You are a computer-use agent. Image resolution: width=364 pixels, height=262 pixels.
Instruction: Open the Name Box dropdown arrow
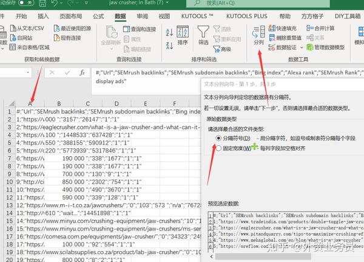pyautogui.click(x=28, y=72)
